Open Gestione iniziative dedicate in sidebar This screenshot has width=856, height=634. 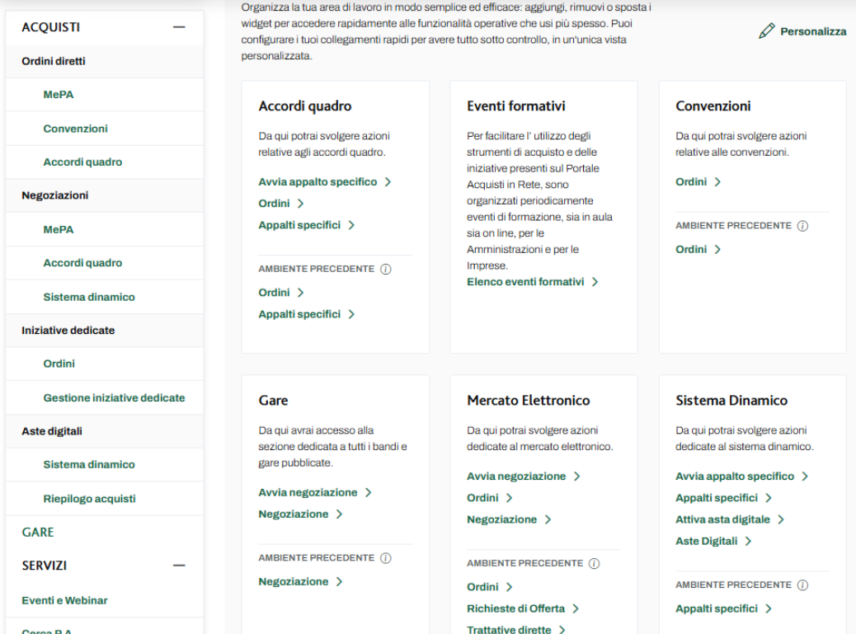click(x=114, y=397)
